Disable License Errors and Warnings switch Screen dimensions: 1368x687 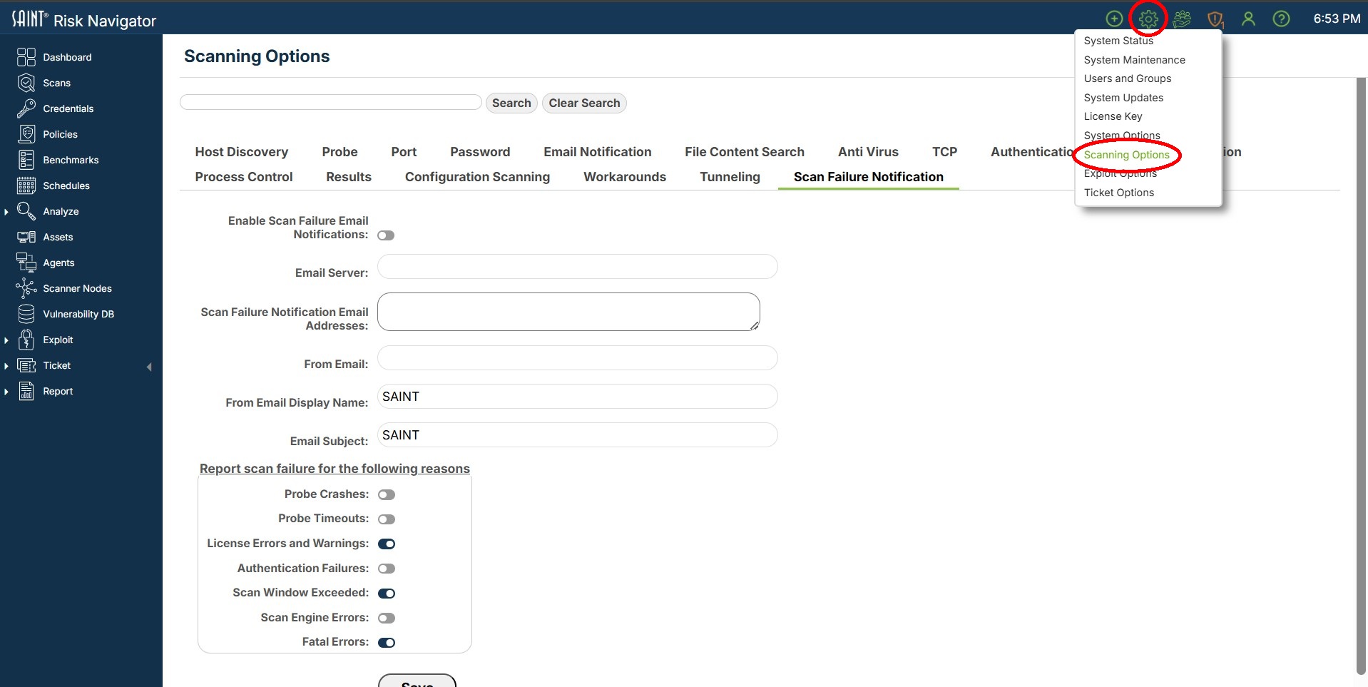click(x=387, y=544)
